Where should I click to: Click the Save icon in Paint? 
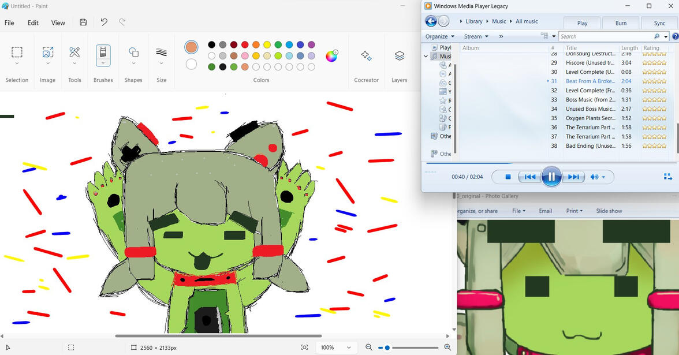(83, 23)
